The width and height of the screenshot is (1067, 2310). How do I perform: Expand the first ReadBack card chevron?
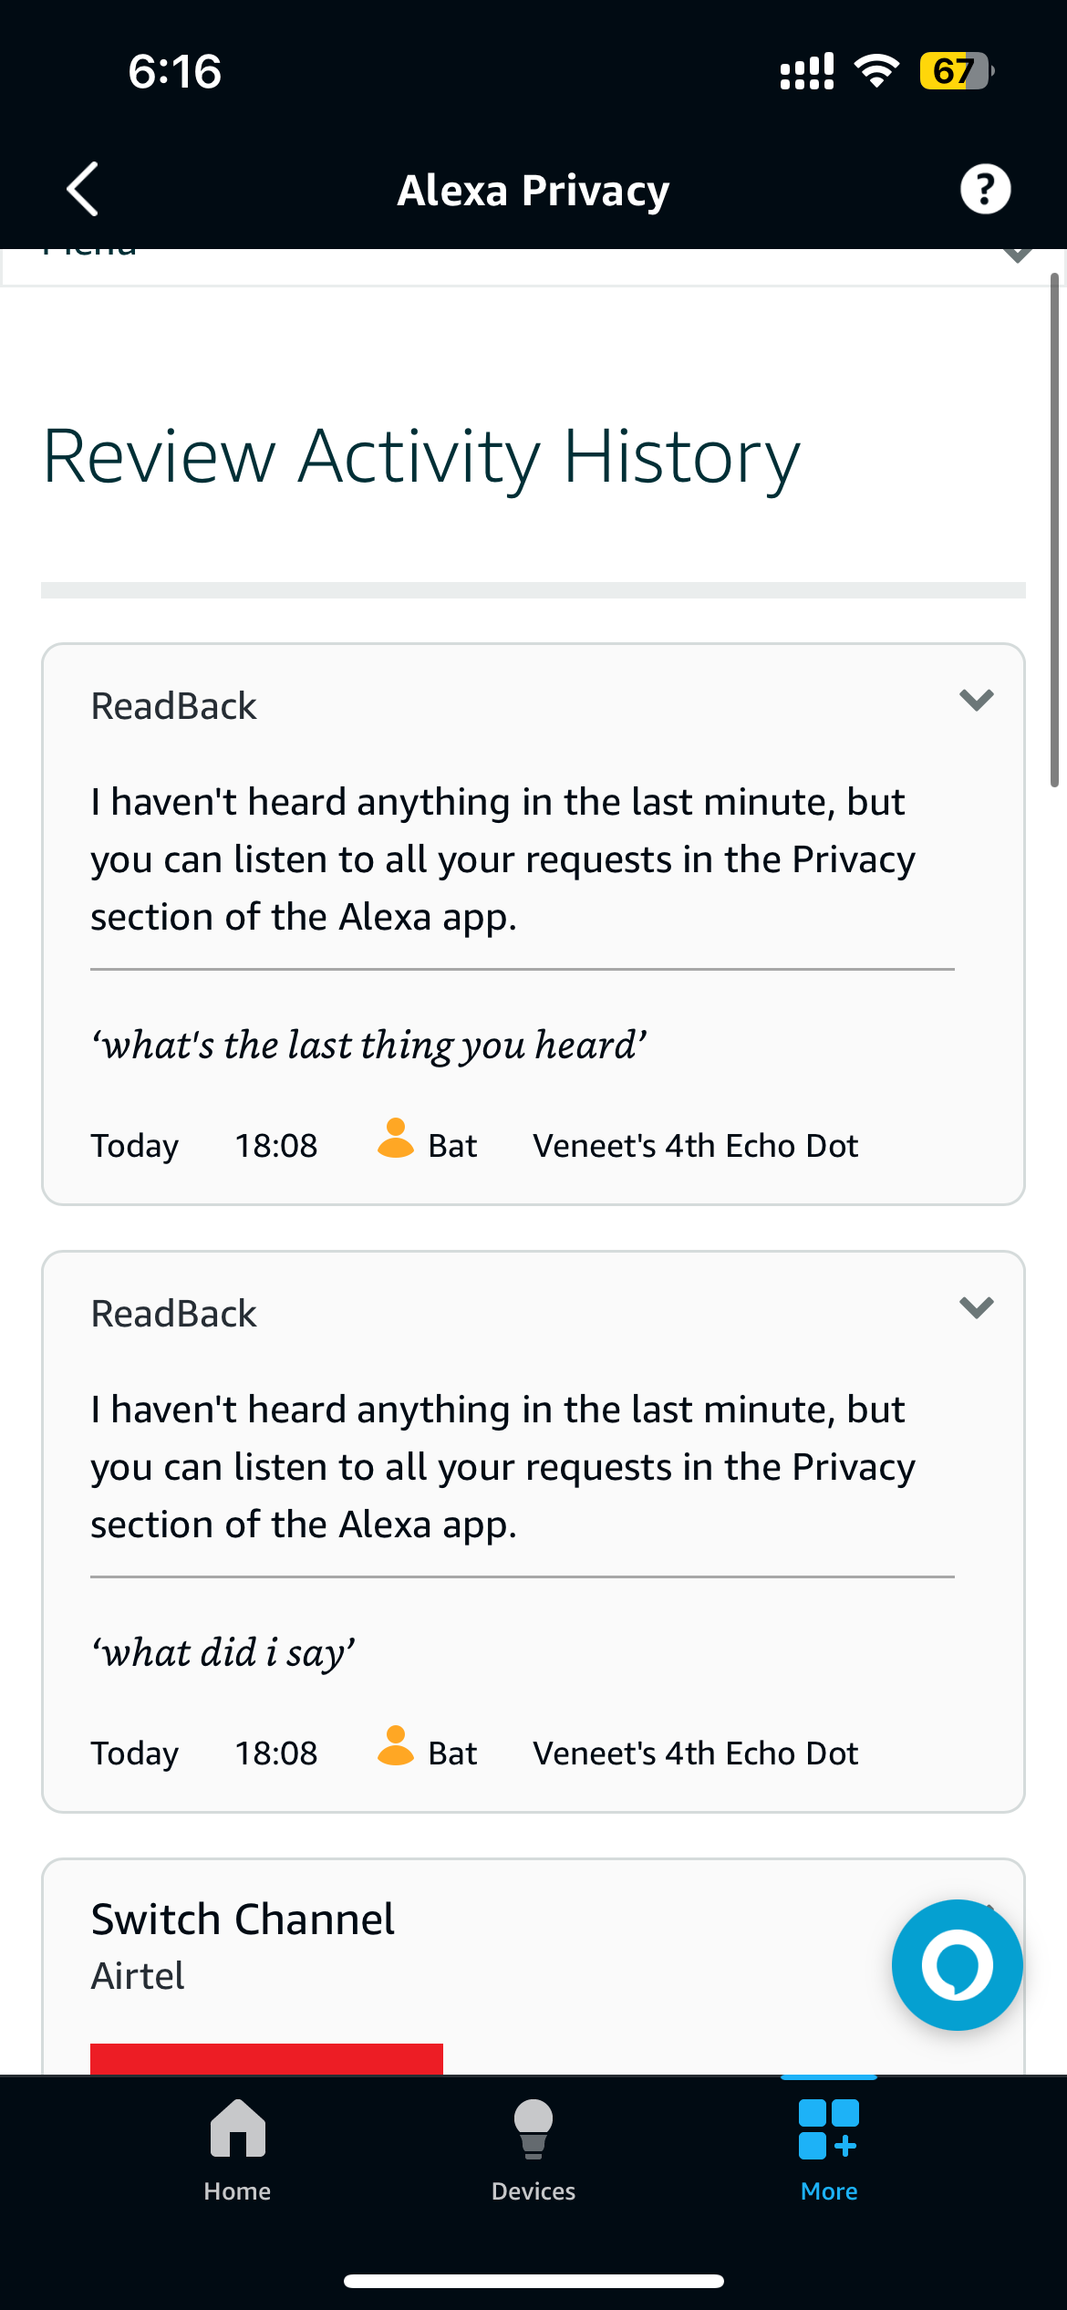[976, 701]
